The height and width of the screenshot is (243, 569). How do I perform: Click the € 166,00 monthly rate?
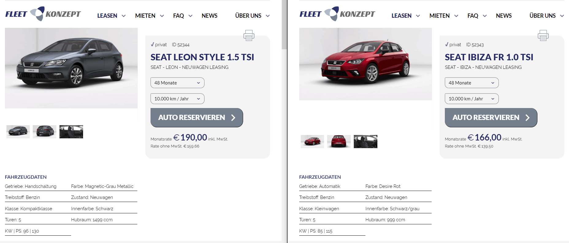[x=484, y=137]
